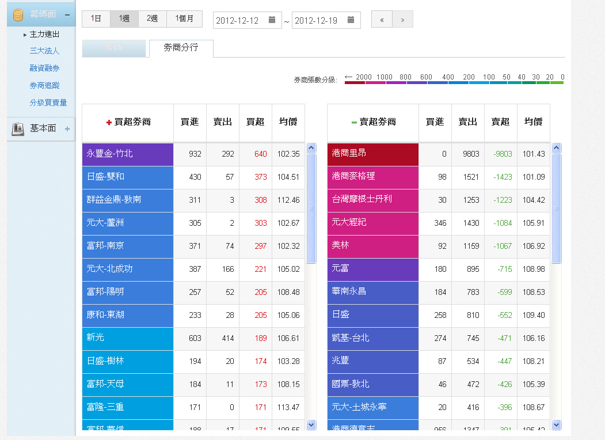This screenshot has height=440, width=605.
Task: Click the 400 level legend color swatch
Action: pyautogui.click(x=438, y=82)
